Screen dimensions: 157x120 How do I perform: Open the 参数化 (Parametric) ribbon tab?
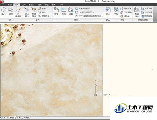pos(32,5)
